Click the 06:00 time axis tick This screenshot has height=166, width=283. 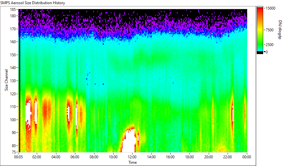click(x=75, y=157)
